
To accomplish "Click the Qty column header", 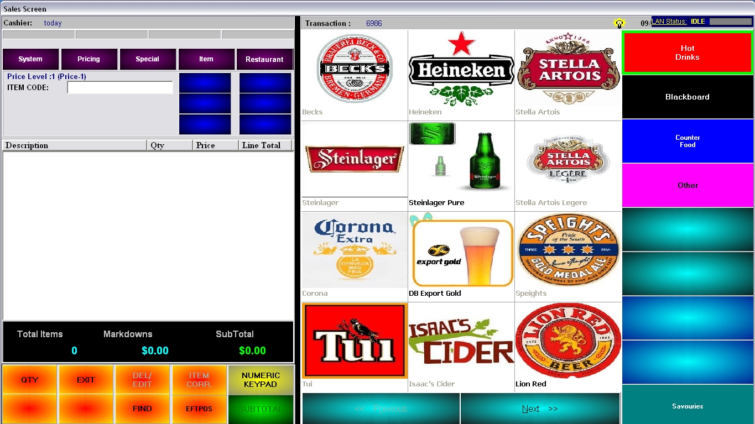I will (170, 145).
